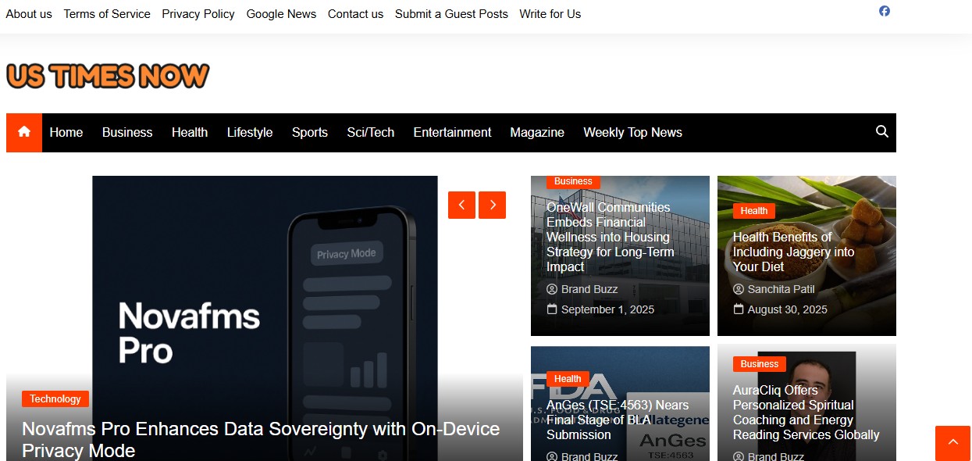Click author Sanchita Patil

781,289
